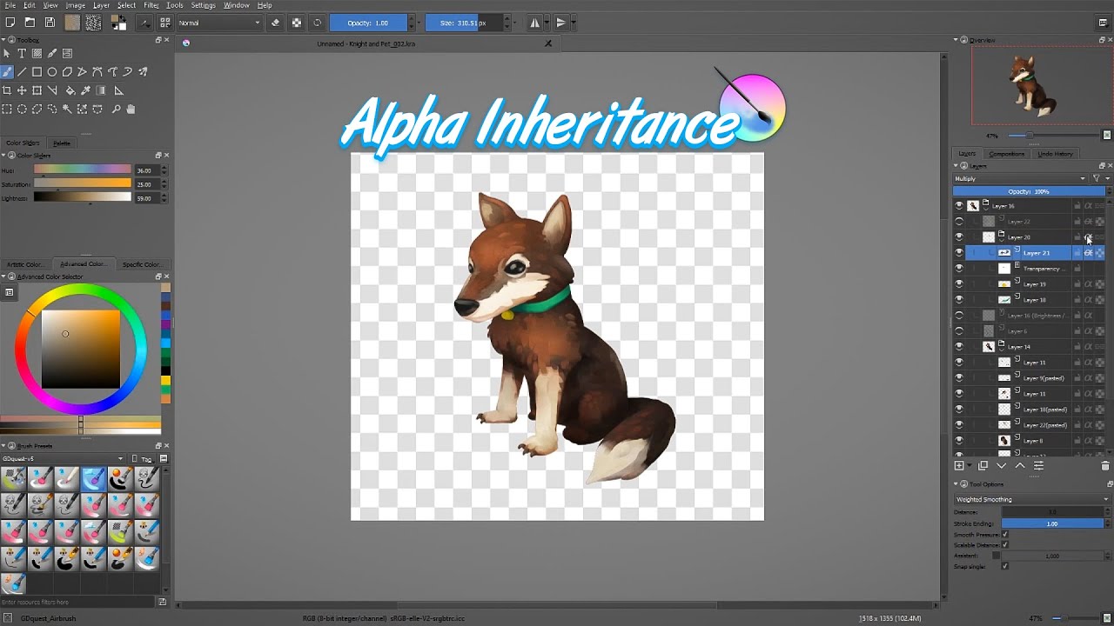Toggle the Snap single checkbox
The width and height of the screenshot is (1114, 626).
pos(1004,566)
